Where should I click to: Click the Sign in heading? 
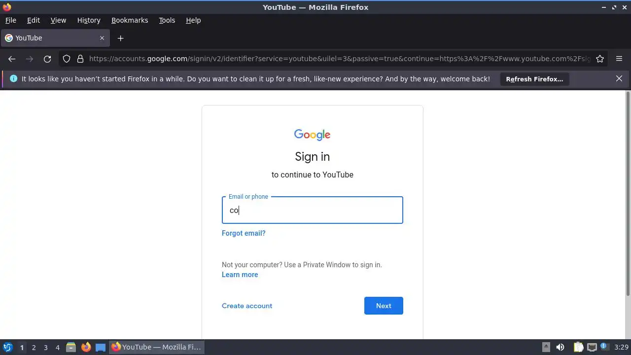coord(312,157)
